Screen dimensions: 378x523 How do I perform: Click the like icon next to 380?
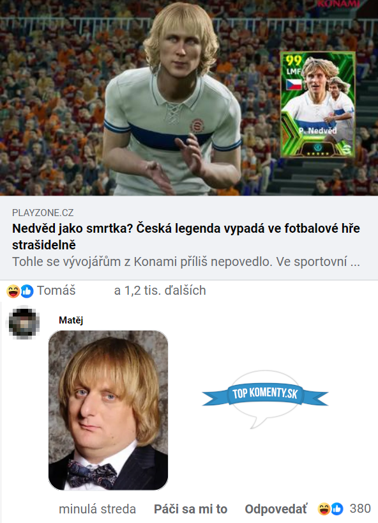click(x=337, y=509)
